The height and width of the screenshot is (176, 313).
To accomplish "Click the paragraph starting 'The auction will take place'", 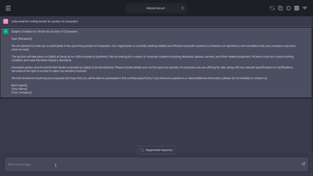I will 153,58.
